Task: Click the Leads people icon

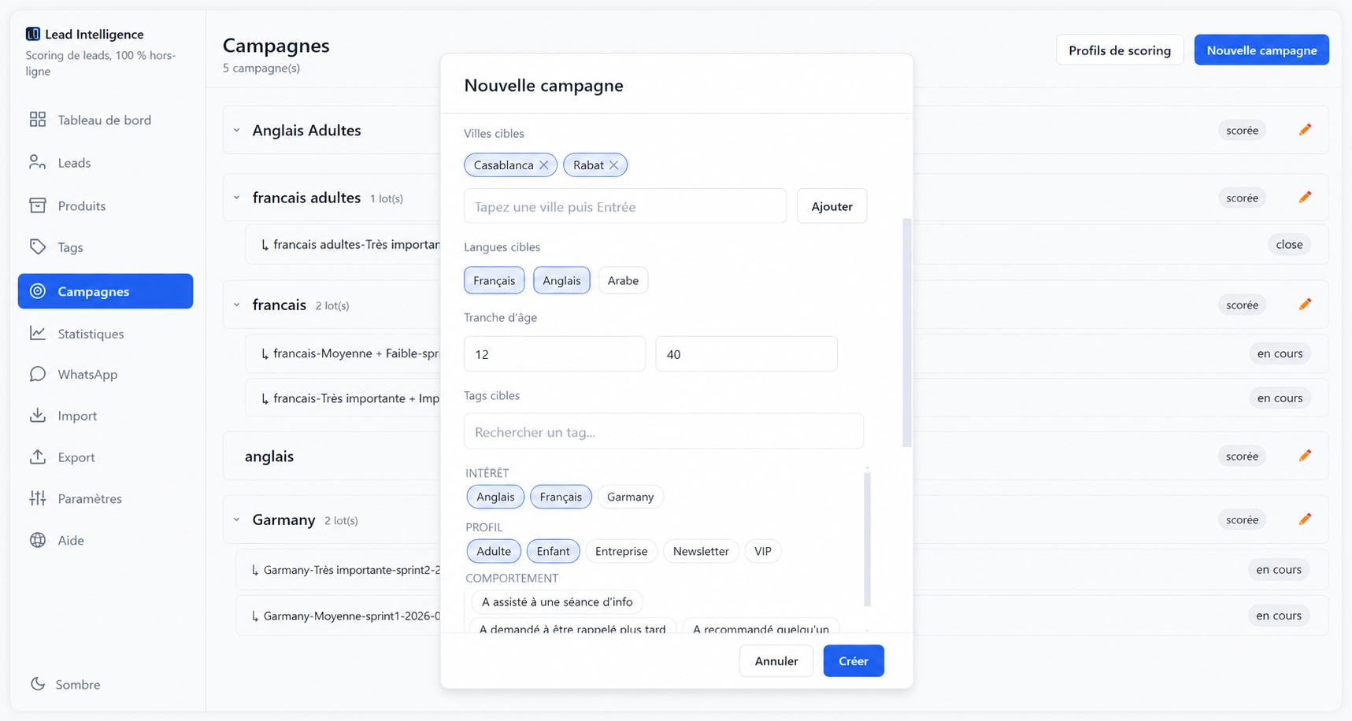Action: [x=38, y=162]
